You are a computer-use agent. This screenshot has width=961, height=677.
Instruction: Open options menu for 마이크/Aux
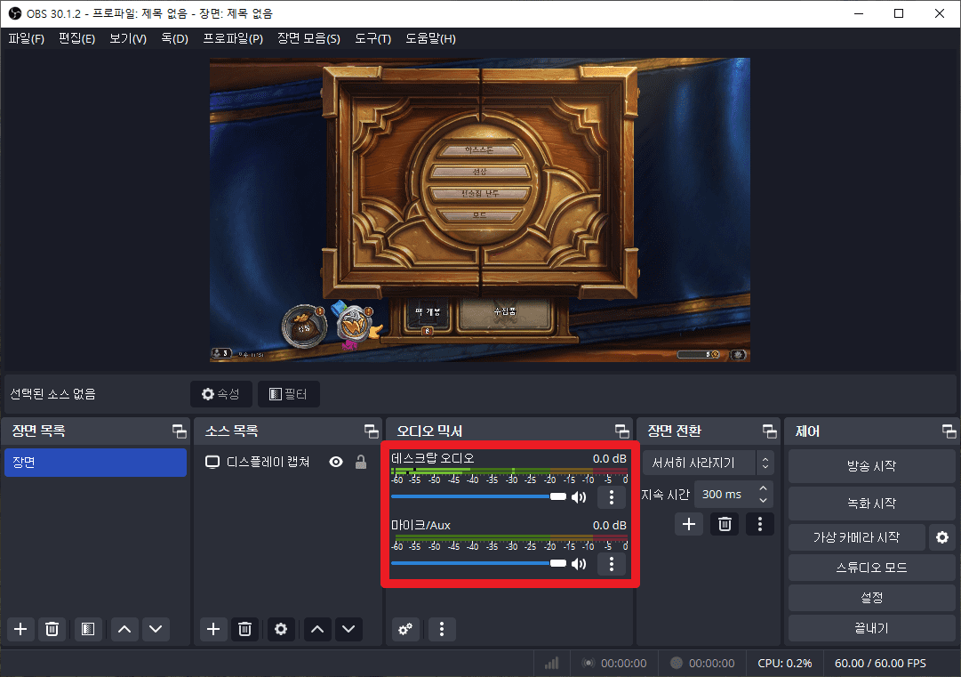point(611,564)
